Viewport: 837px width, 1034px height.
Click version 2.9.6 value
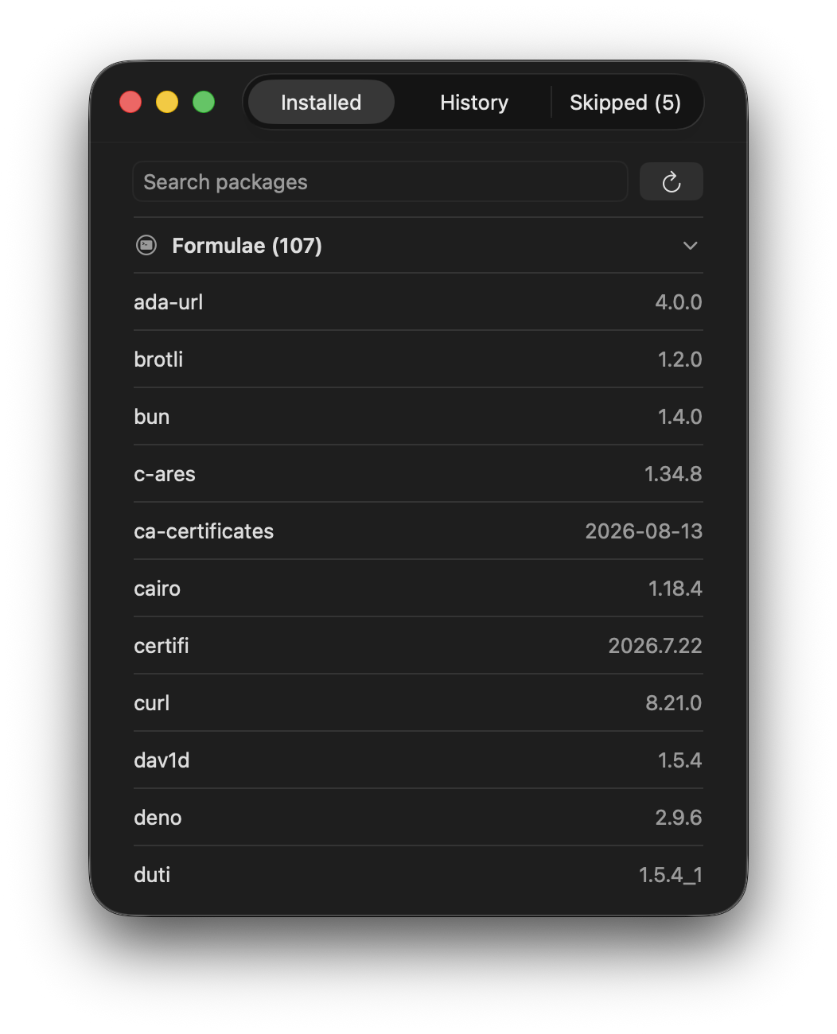click(x=679, y=818)
